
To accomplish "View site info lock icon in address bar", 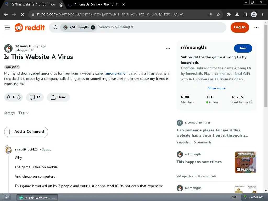I will (x=33, y=15).
